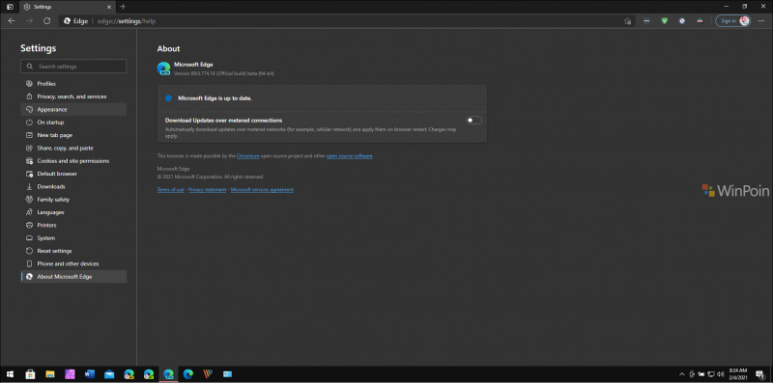The width and height of the screenshot is (773, 383).
Task: Launch Microsoft Store from taskbar
Action: [x=30, y=374]
